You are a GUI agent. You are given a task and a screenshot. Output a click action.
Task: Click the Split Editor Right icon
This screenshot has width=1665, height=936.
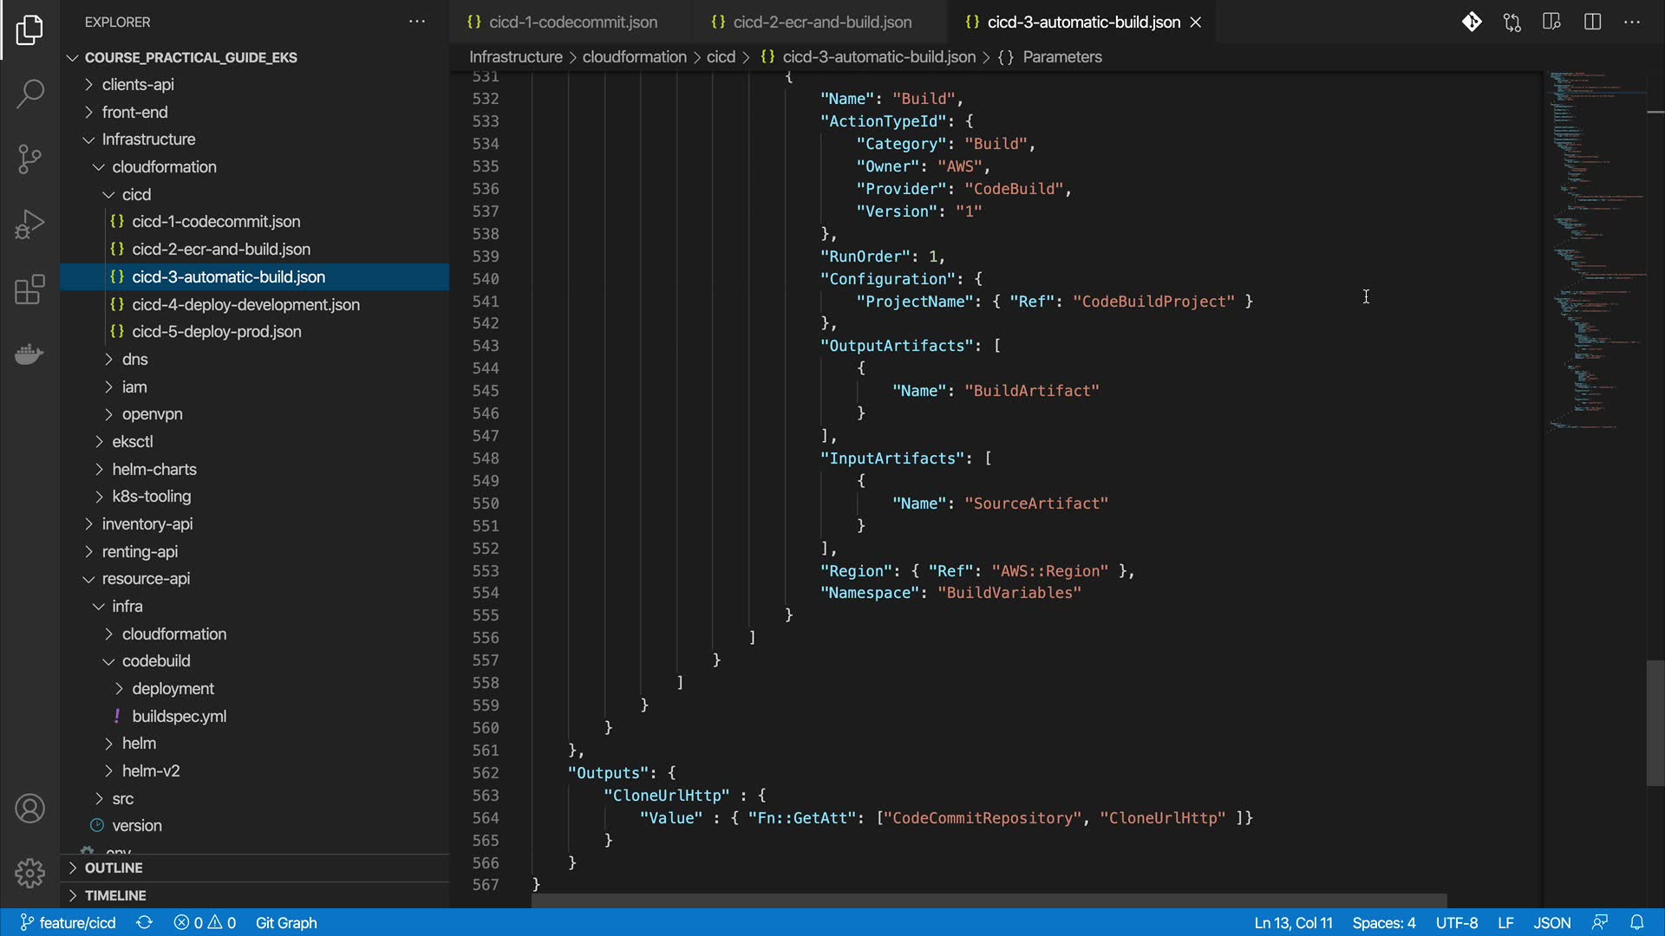pos(1592,22)
